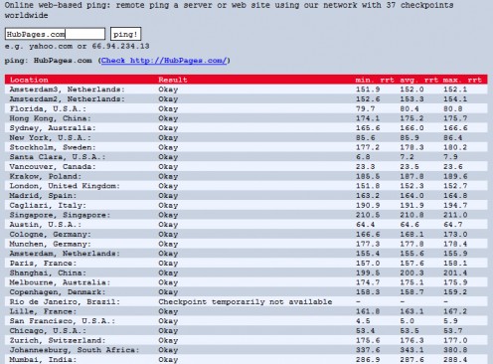Click the Okay result for Krakow, Poland
The height and width of the screenshot is (364, 493).
(x=168, y=176)
